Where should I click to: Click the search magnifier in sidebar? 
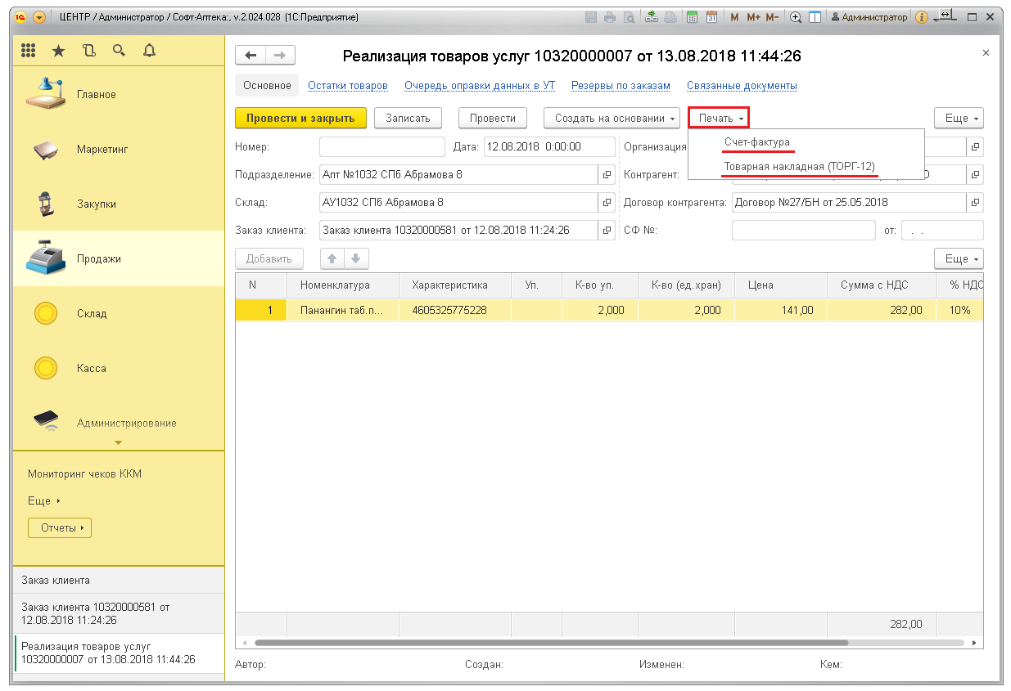tap(119, 51)
